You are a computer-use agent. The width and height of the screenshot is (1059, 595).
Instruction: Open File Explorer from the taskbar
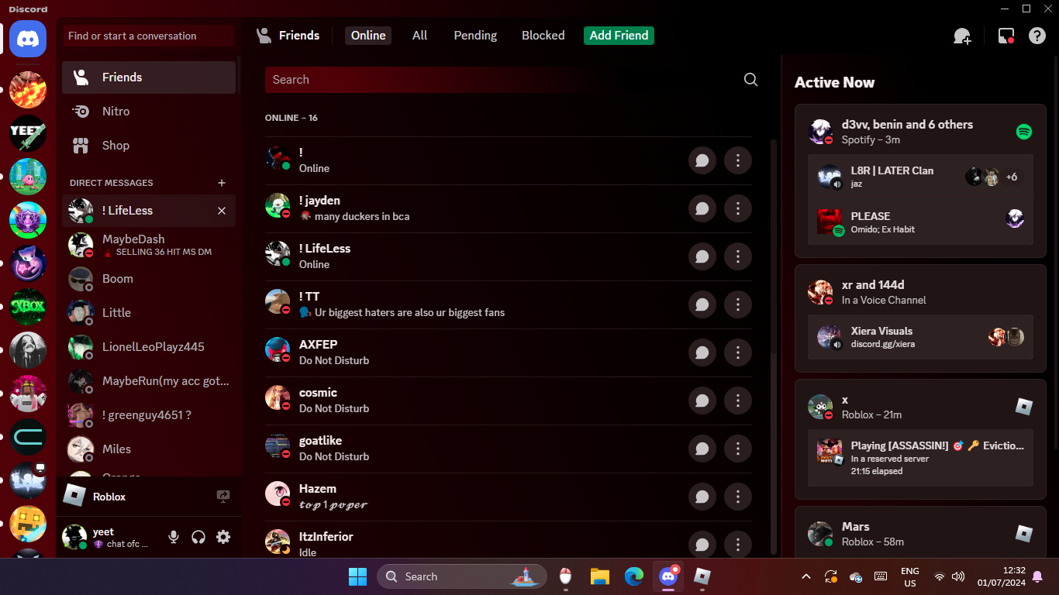(x=600, y=576)
